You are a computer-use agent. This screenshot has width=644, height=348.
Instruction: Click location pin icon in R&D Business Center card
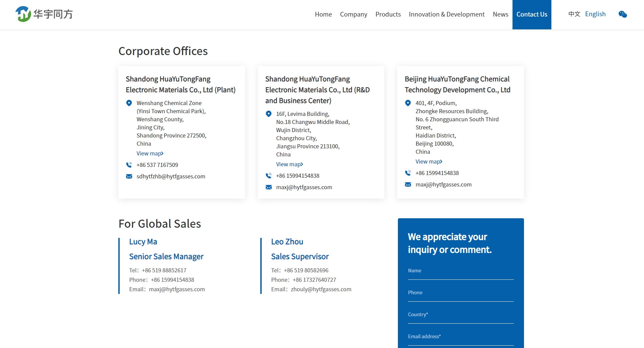(269, 114)
